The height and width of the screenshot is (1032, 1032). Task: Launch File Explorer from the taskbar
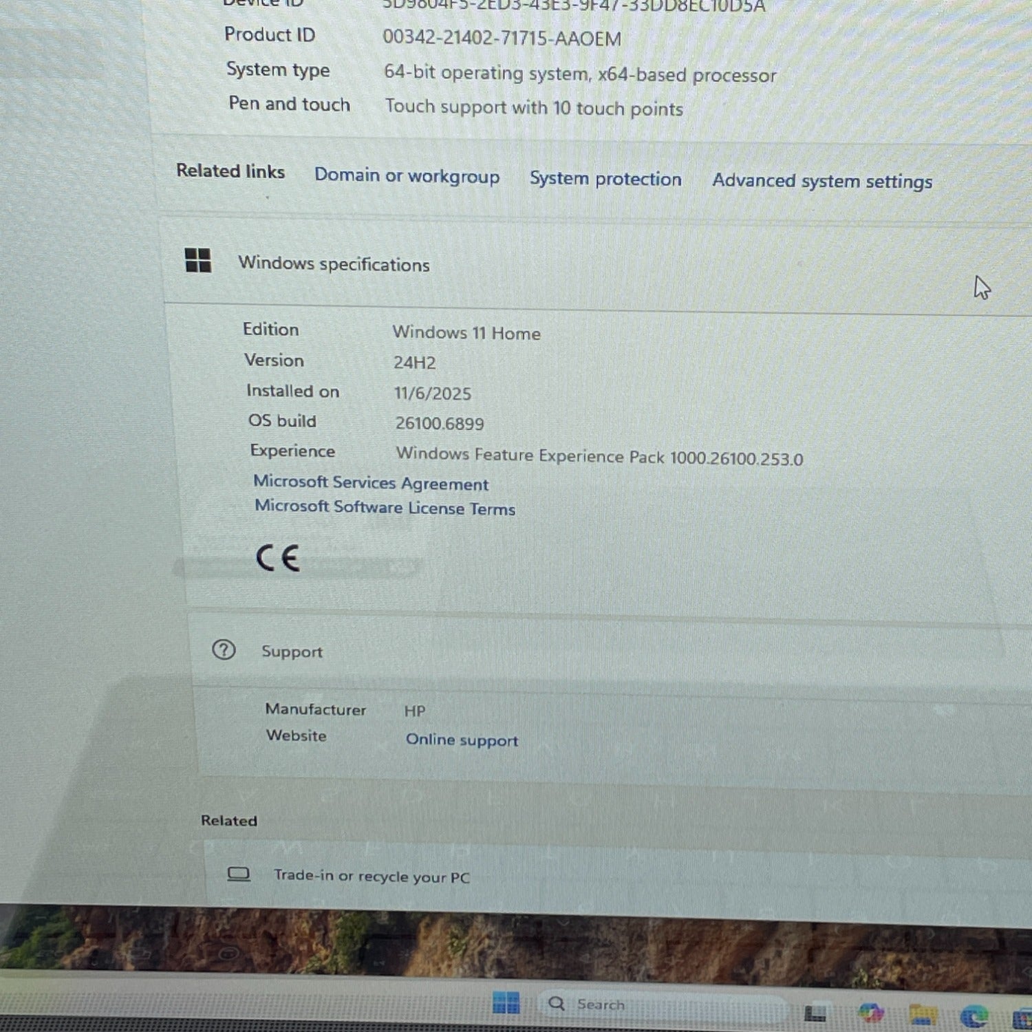coord(922,1013)
